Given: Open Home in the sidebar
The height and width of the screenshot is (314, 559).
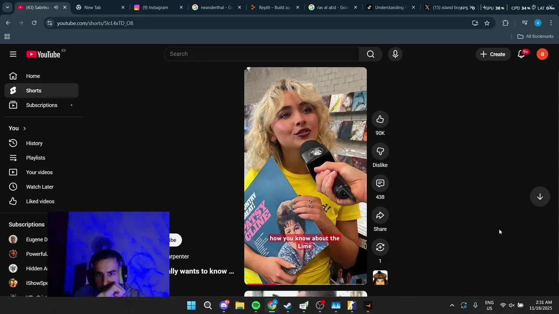Looking at the screenshot, I should point(41,76).
